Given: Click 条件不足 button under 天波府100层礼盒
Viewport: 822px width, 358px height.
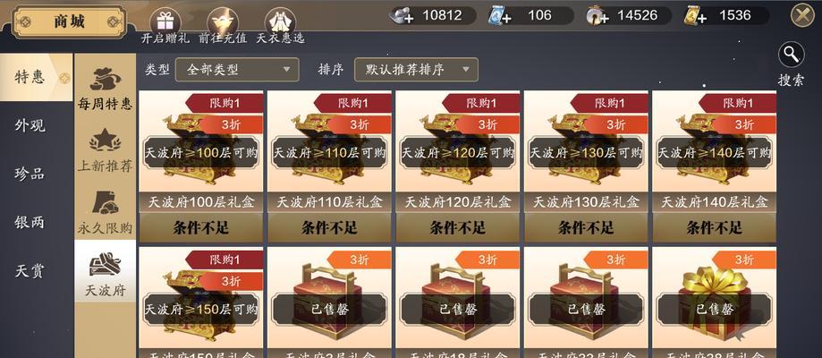Looking at the screenshot, I should [200, 227].
